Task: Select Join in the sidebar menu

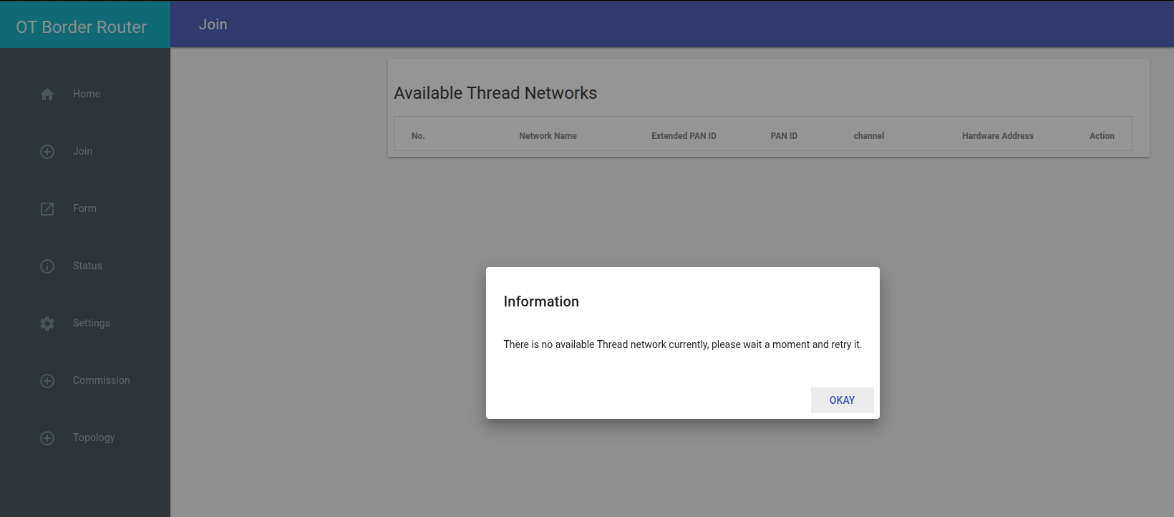Action: pyautogui.click(x=82, y=151)
